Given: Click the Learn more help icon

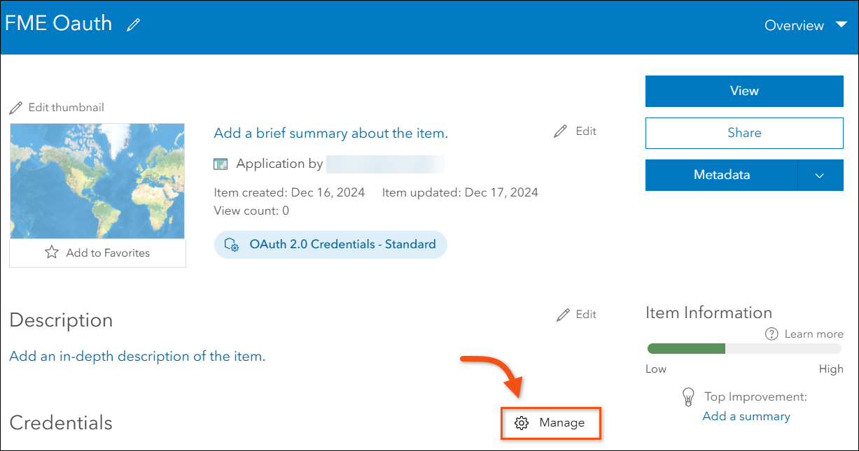Looking at the screenshot, I should (771, 334).
